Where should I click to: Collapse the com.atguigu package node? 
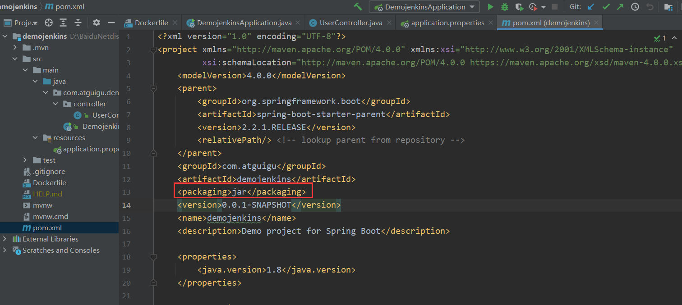coord(45,93)
